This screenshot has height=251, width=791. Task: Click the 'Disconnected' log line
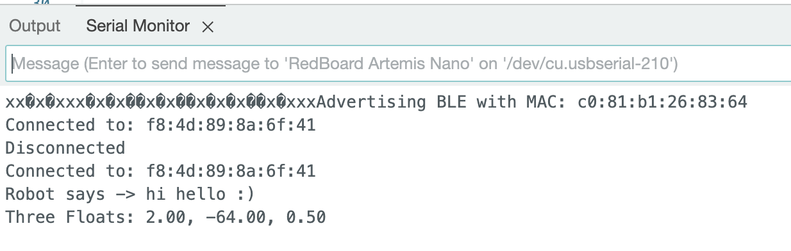point(65,148)
